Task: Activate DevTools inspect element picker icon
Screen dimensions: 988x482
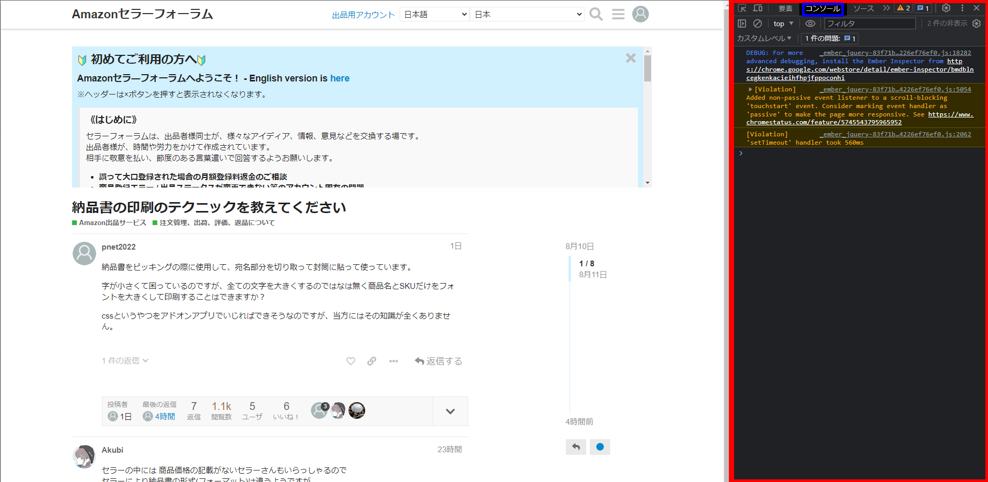Action: point(742,8)
